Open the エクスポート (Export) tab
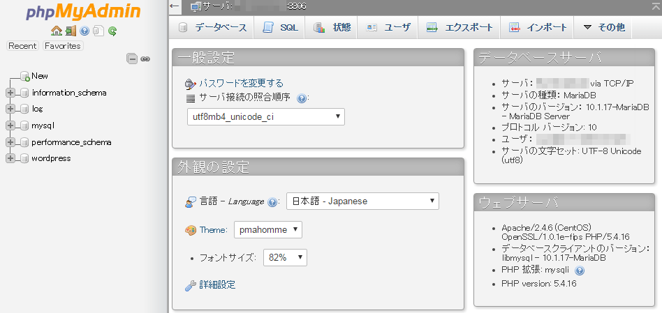662x313 pixels. point(460,28)
